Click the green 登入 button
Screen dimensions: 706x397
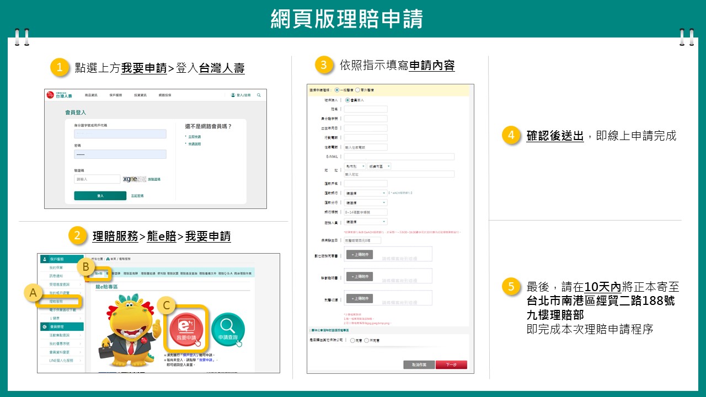pyautogui.click(x=100, y=196)
